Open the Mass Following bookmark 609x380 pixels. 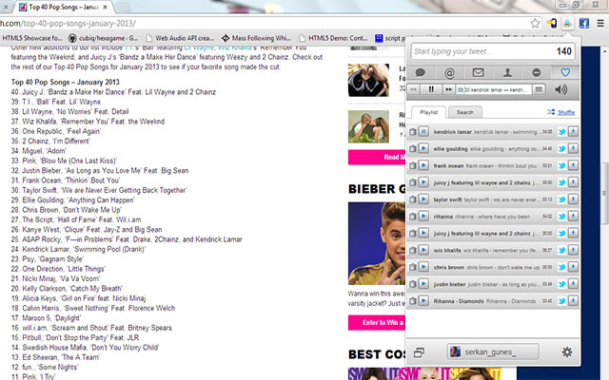coord(256,38)
